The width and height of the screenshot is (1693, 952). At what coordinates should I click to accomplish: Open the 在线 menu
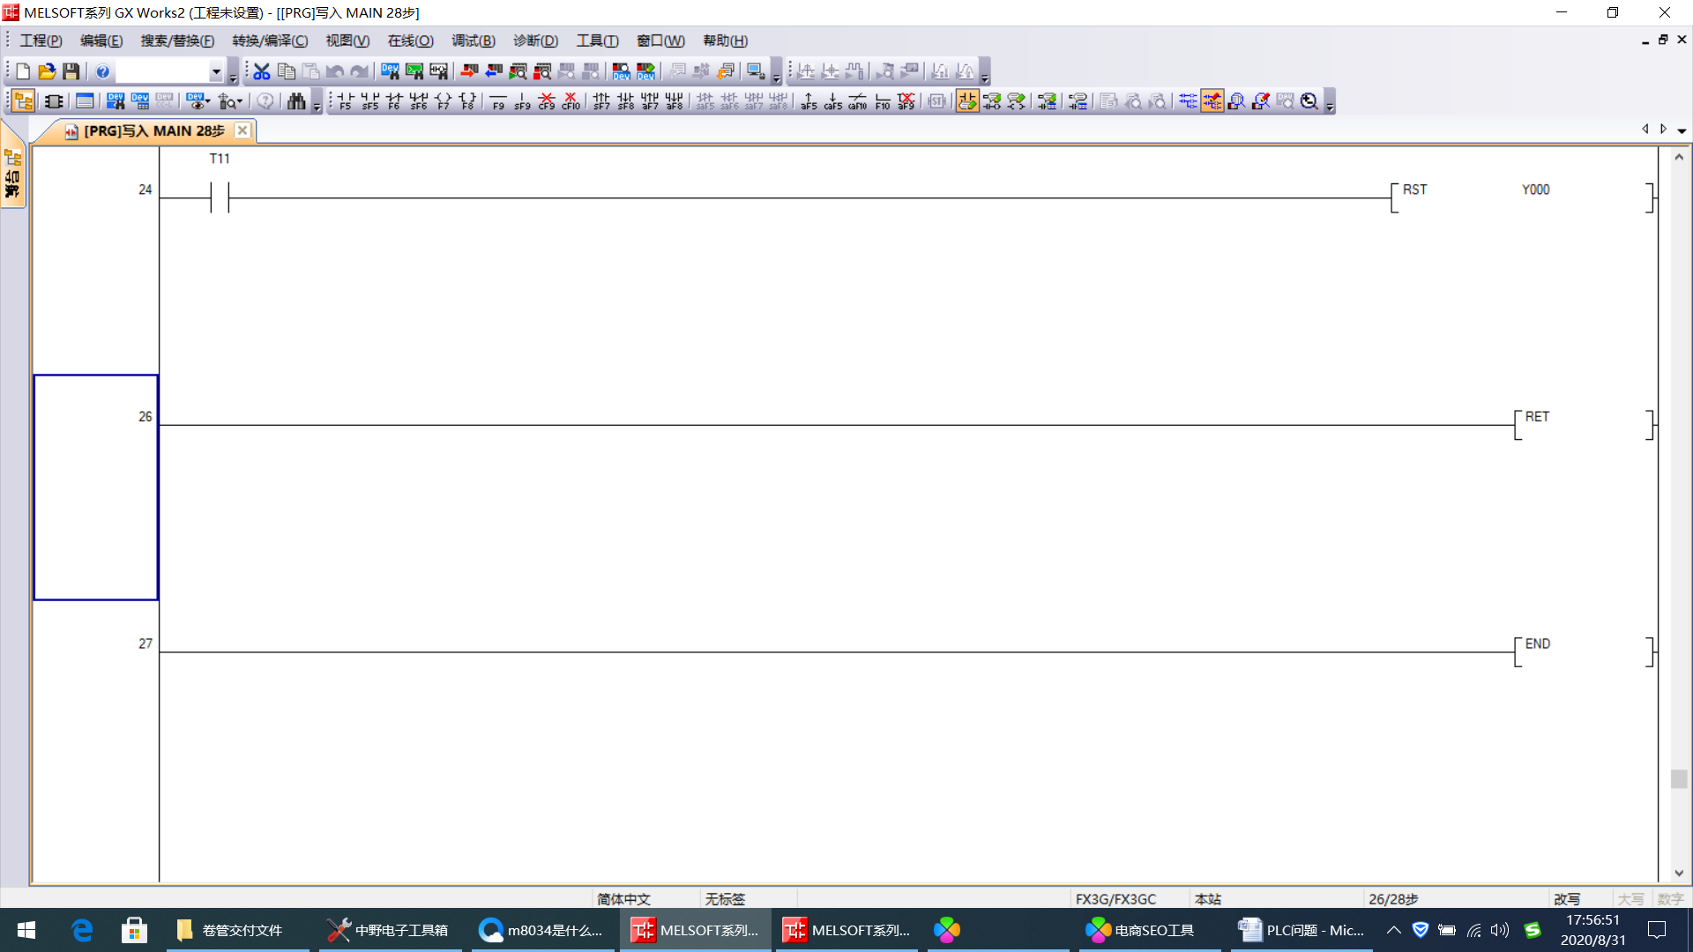[410, 41]
